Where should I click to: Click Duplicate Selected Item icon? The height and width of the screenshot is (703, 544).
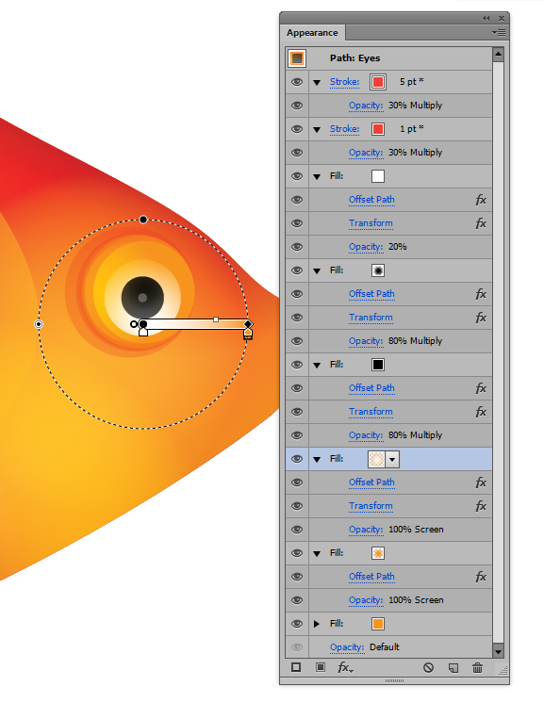453,667
